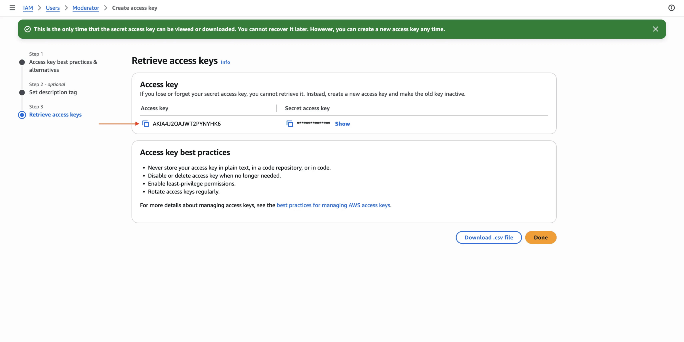Open best practices for managing AWS access keys
This screenshot has height=342, width=684.
click(x=333, y=205)
